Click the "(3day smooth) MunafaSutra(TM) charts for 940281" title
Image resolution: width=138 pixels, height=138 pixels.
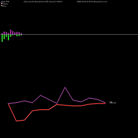(43, 2)
